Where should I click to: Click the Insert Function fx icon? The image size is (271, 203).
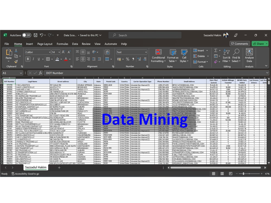pyautogui.click(x=40, y=73)
